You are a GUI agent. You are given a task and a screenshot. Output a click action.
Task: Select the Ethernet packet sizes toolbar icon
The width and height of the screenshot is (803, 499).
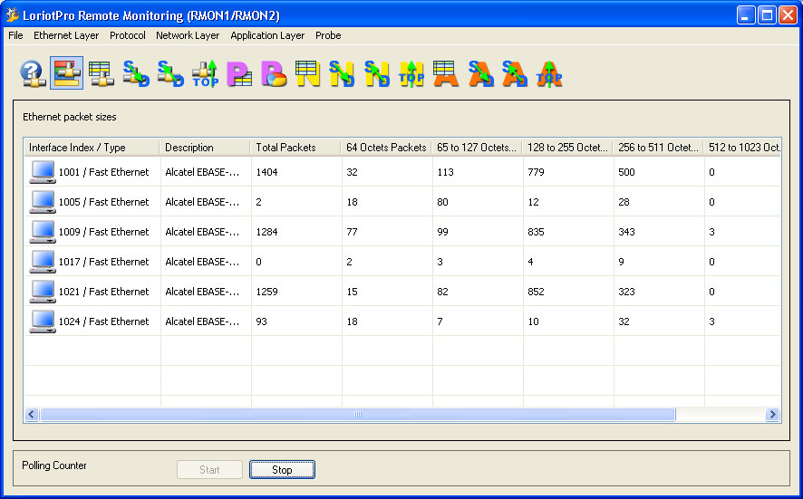pyautogui.click(x=66, y=73)
